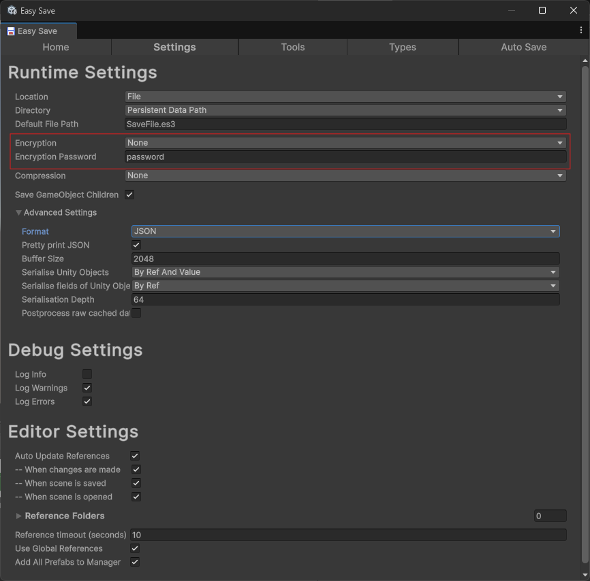Click the Easy Save window title icon

12,10
